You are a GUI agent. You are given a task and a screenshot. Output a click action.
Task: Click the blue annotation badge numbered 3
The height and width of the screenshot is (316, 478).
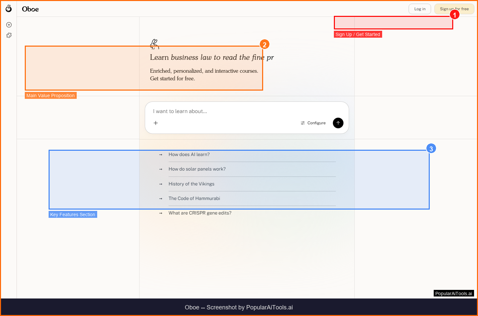tap(431, 149)
